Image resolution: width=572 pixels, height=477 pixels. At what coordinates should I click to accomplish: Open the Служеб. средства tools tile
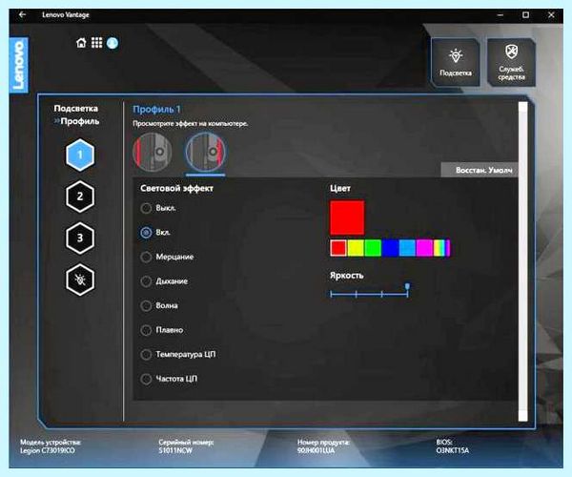(511, 62)
